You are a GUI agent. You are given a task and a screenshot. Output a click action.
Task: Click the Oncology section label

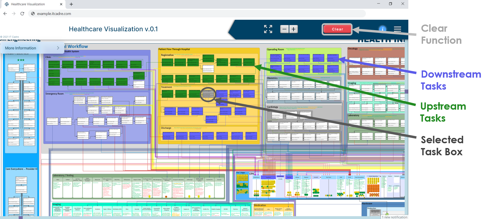pyautogui.click(x=353, y=49)
